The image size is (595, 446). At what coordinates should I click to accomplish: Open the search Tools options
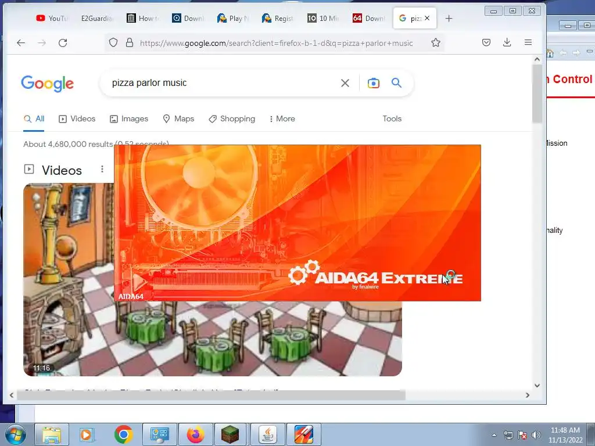392,118
